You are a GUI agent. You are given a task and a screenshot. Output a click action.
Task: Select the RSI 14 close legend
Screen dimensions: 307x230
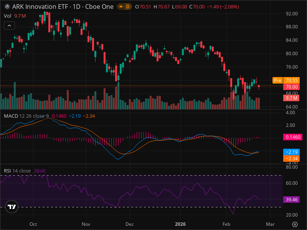click(x=17, y=171)
